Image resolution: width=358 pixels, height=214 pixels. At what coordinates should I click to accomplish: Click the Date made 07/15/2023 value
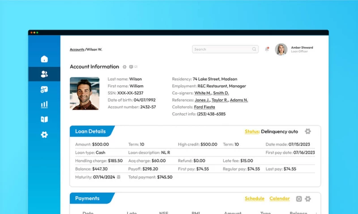pos(299,144)
